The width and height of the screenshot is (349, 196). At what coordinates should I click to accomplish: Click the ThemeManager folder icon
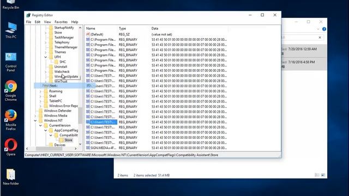coord(51,47)
